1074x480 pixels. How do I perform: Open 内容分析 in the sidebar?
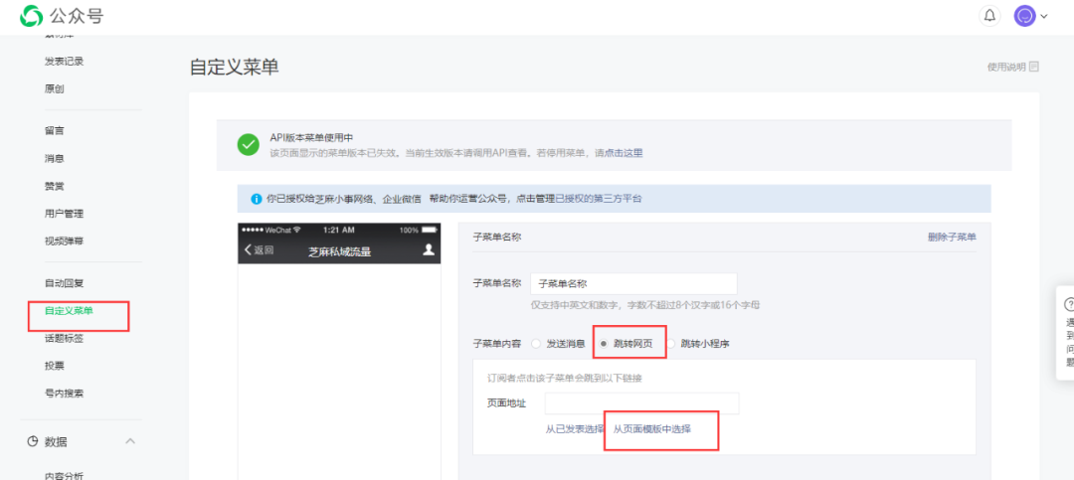65,476
